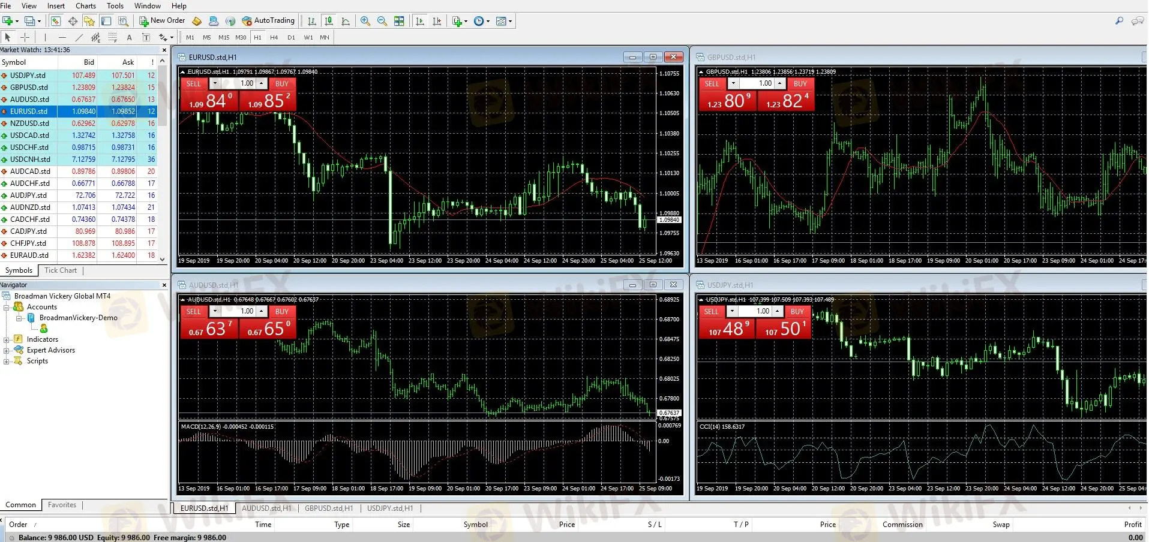Select the Draw Trendline tool

point(79,37)
